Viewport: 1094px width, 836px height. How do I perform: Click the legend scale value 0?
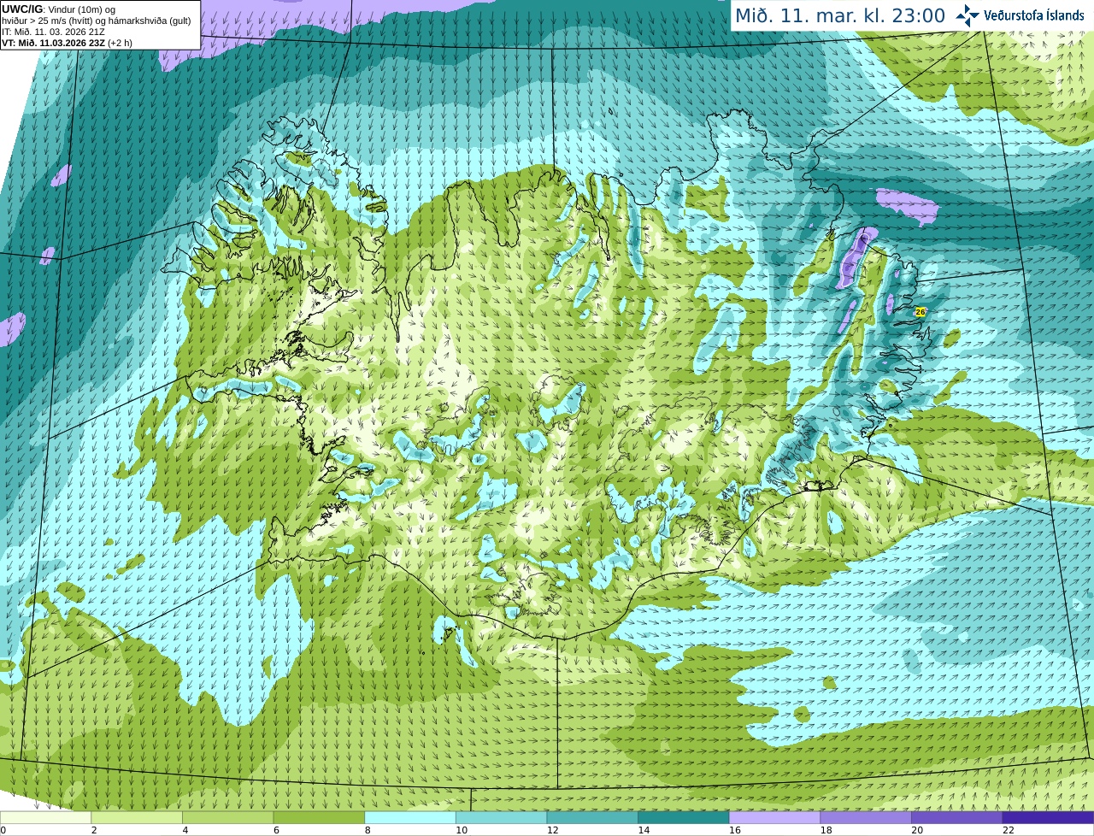pyautogui.click(x=3, y=830)
